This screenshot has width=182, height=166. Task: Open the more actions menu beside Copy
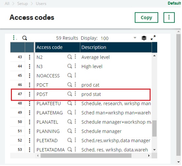coord(169,17)
